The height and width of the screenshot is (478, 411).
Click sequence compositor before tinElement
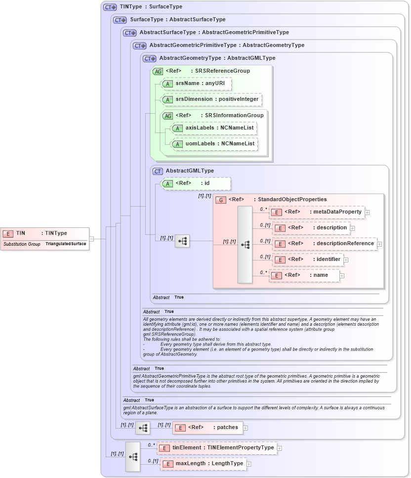pyautogui.click(x=133, y=457)
